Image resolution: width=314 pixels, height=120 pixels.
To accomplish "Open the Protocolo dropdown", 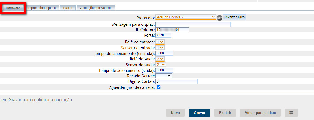I will (186, 17).
